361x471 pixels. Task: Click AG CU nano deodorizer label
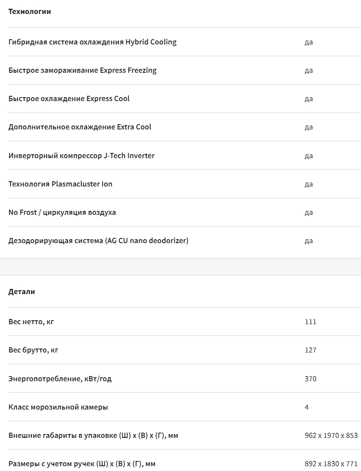98,241
